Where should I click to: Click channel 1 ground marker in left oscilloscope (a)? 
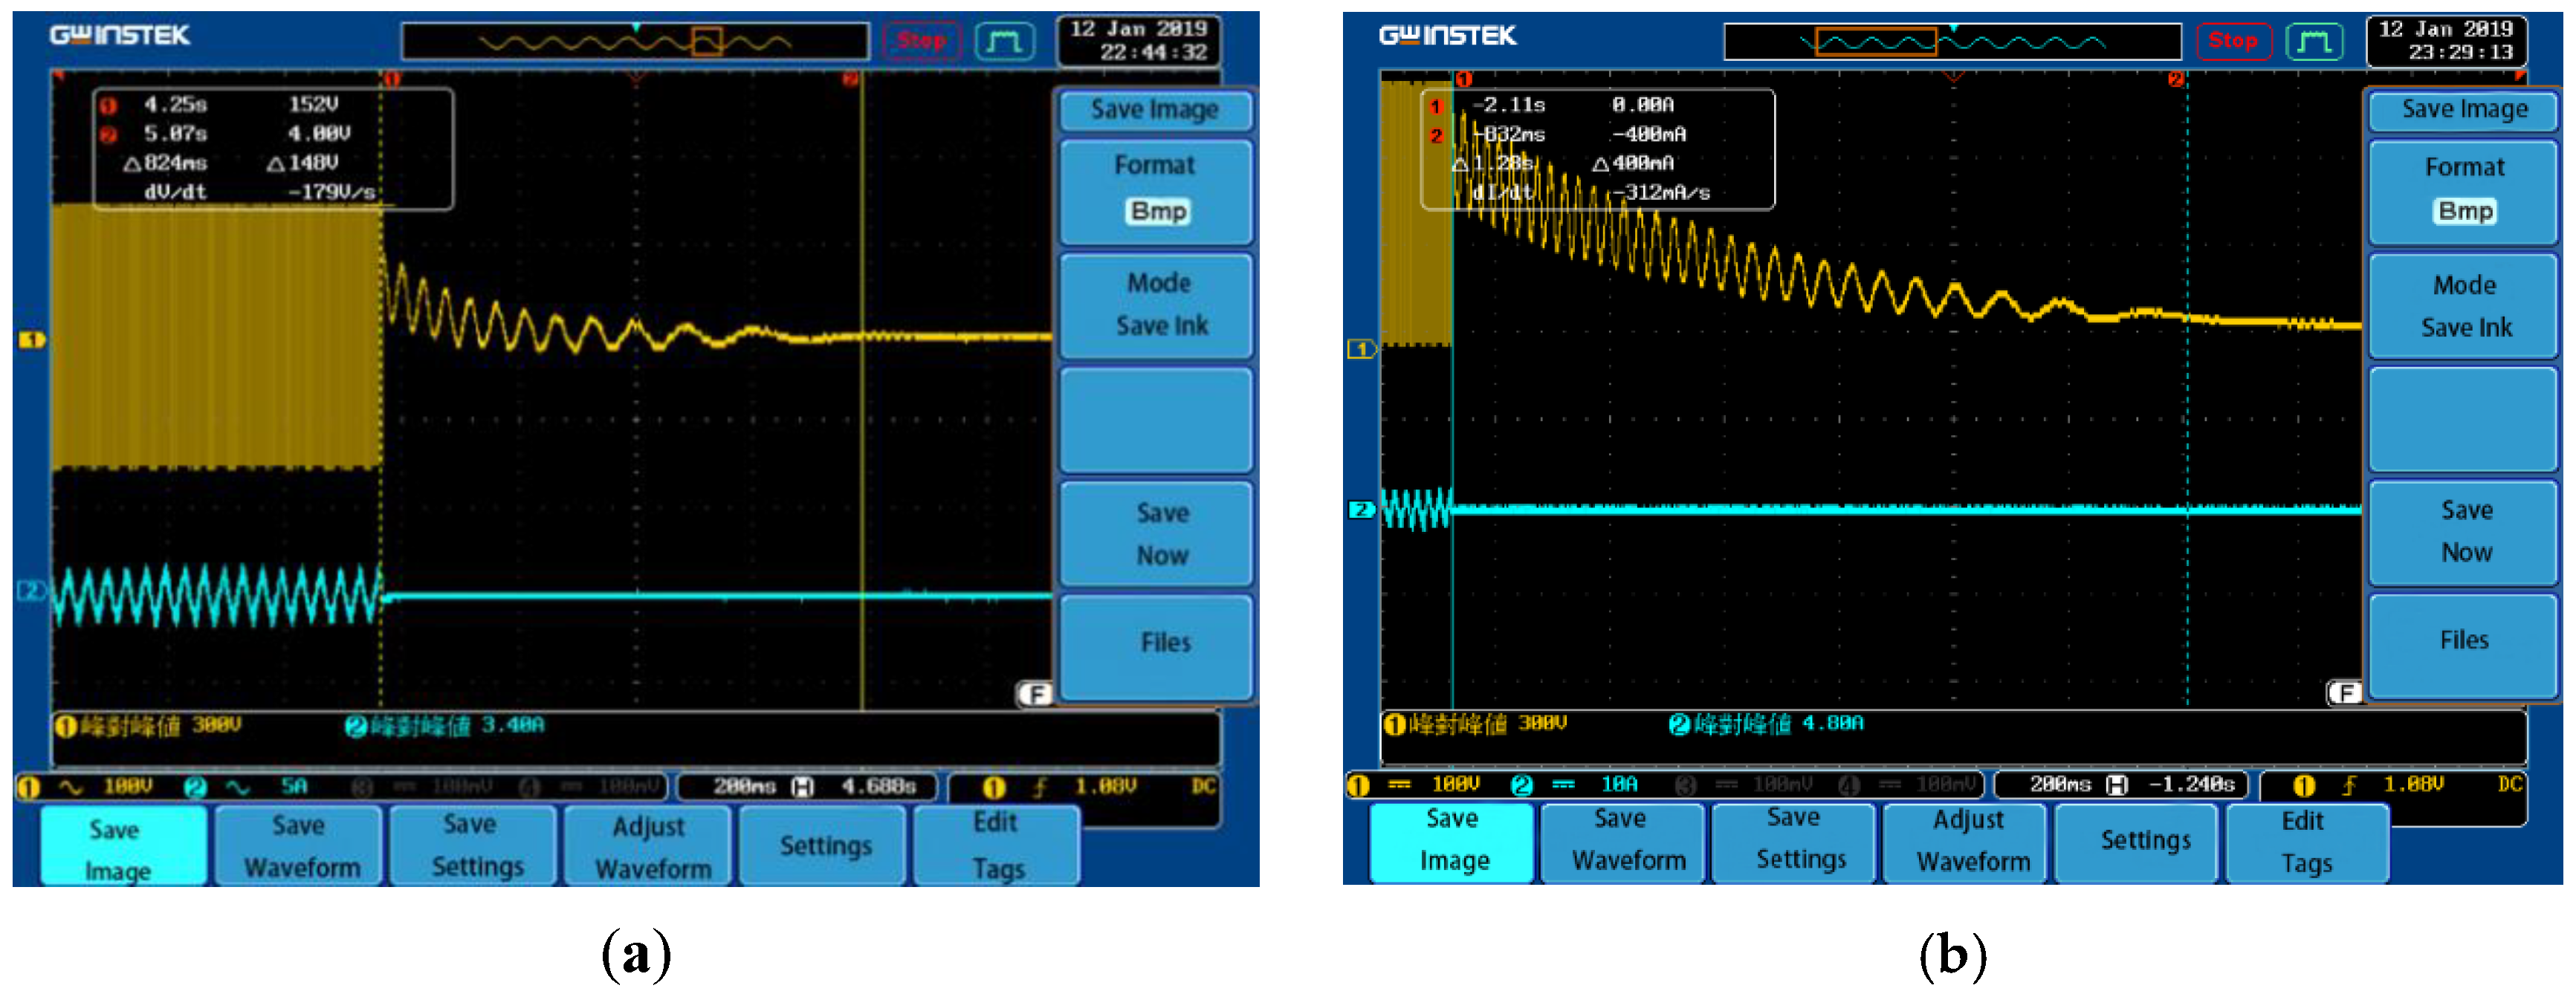coord(32,340)
